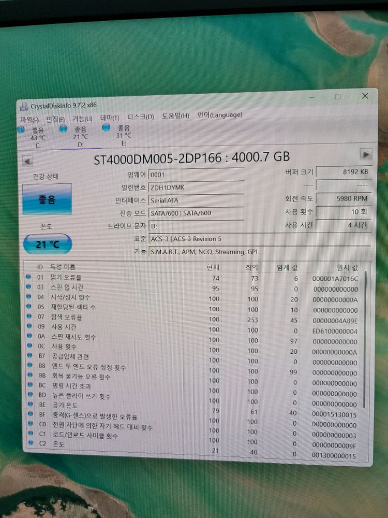Screen dimensions: 388x518
Task: Open the 테마(T) menu
Action: [x=110, y=118]
